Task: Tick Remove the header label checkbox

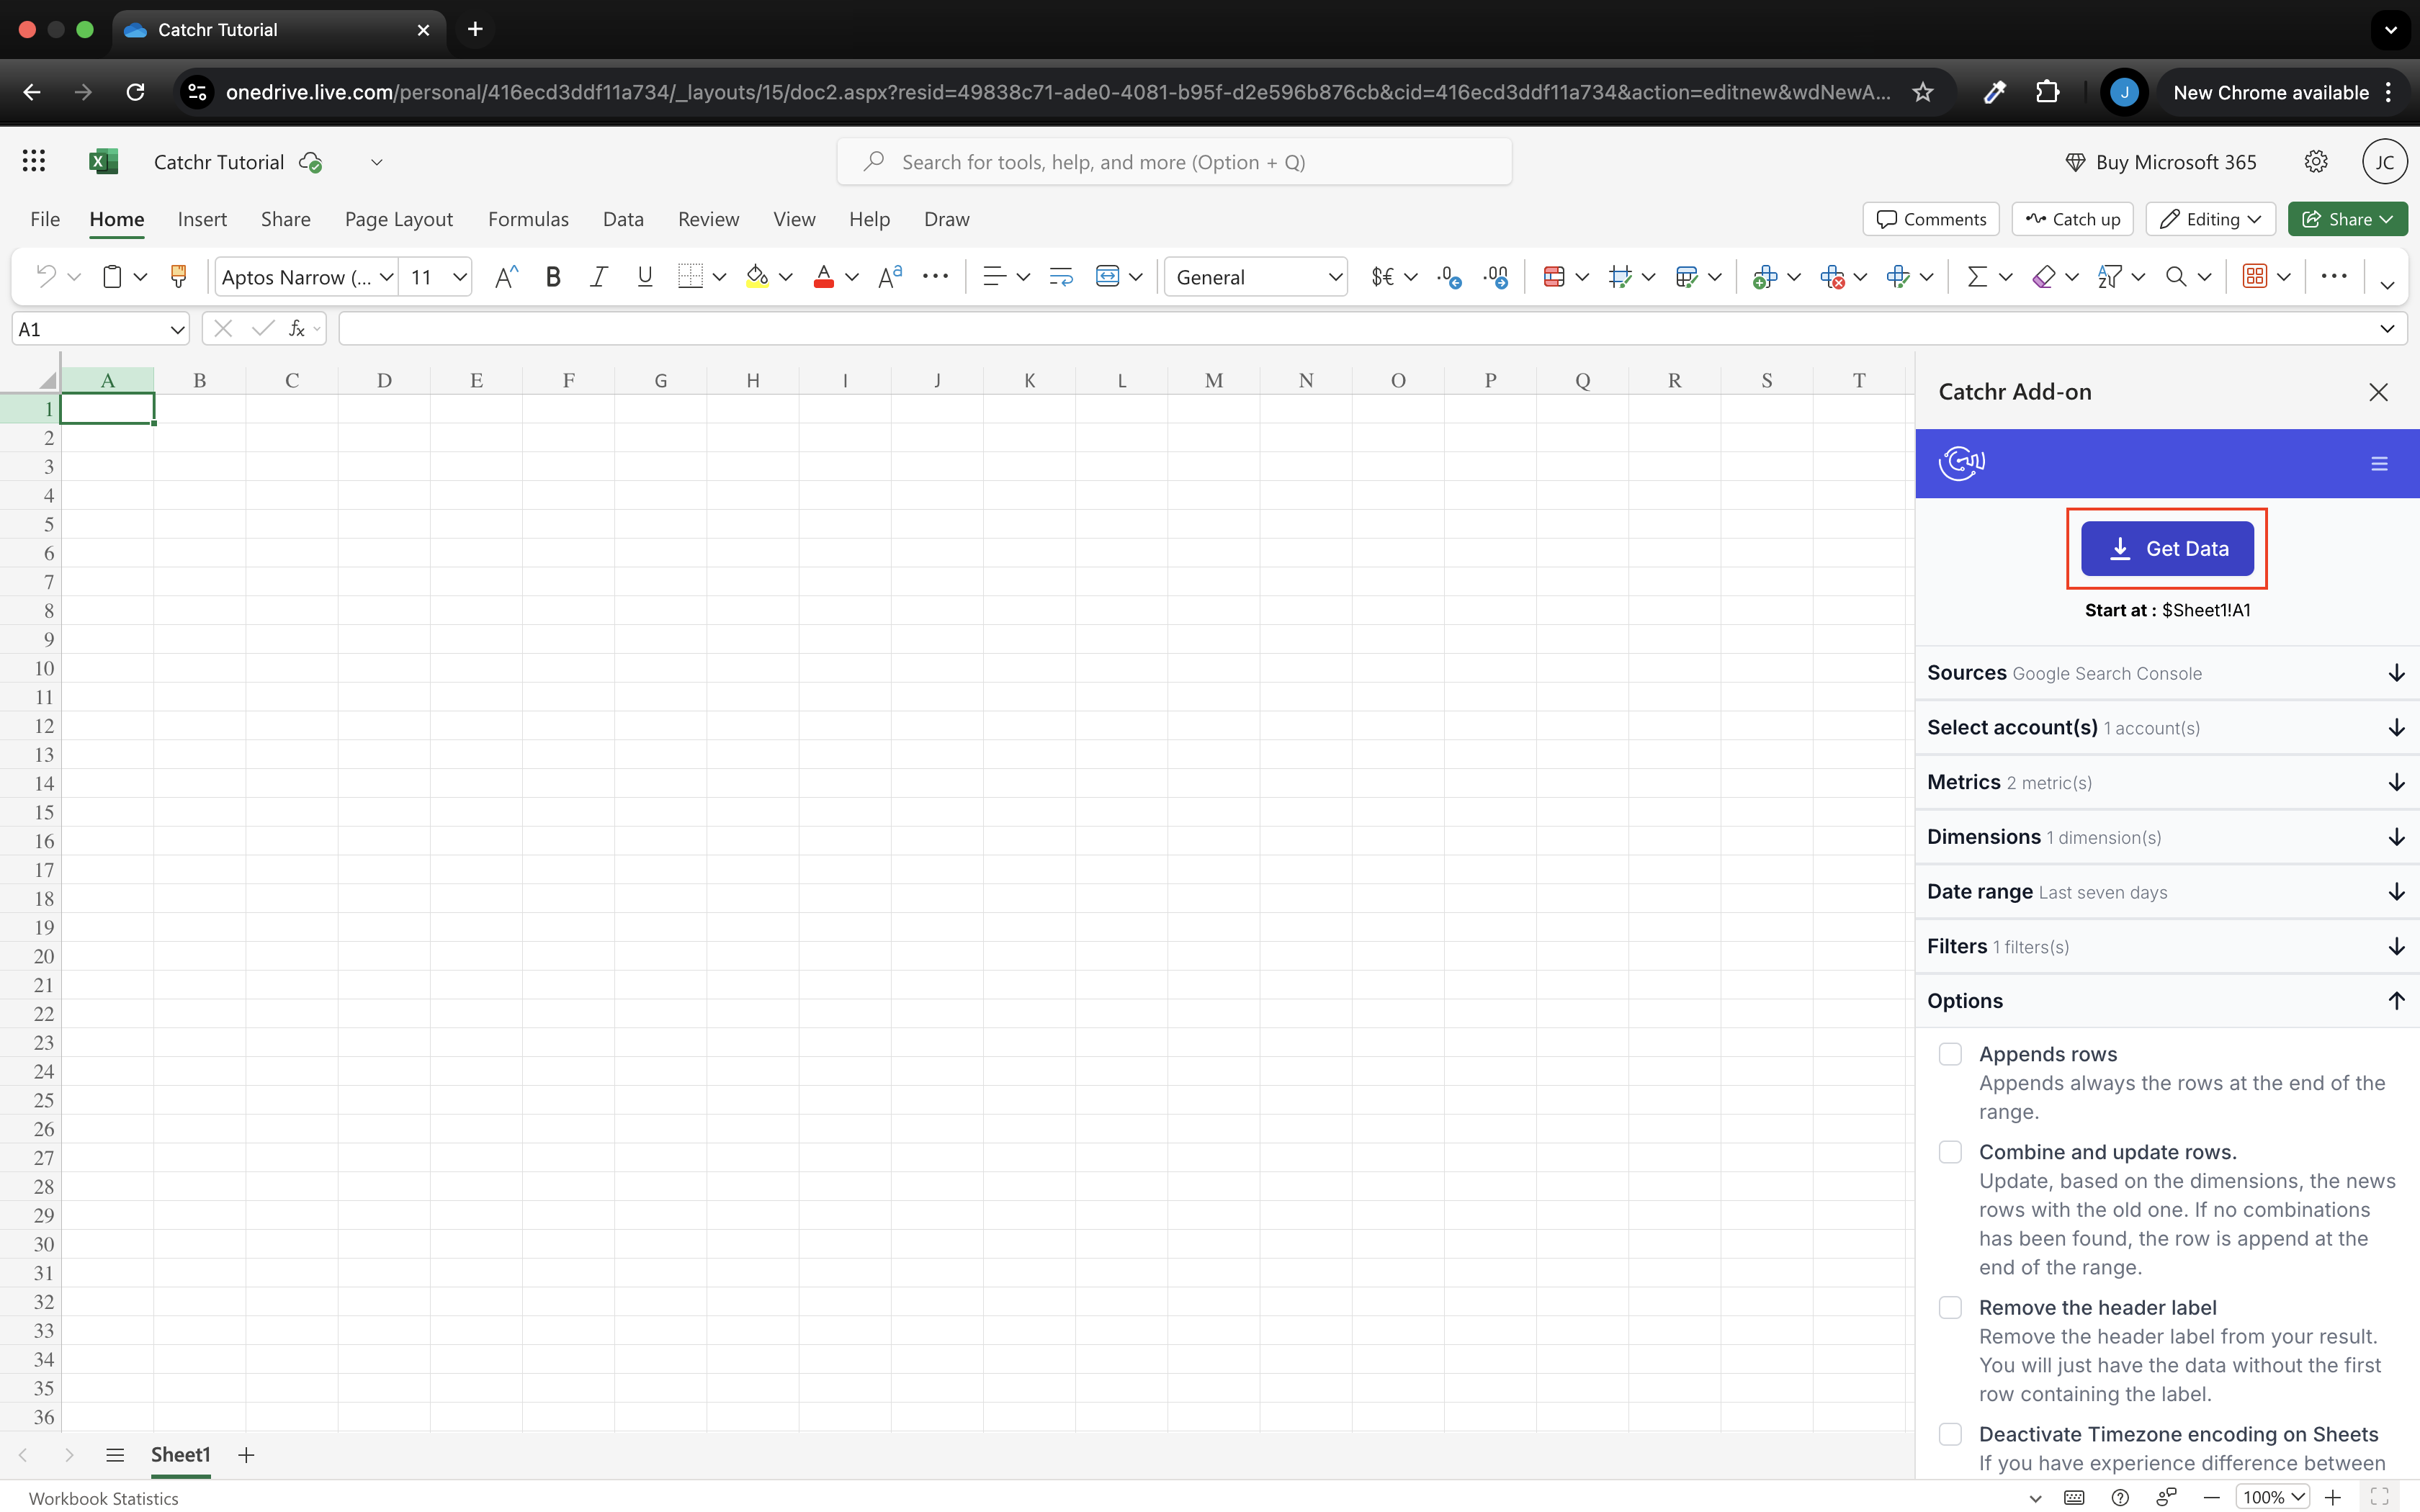Action: tap(1950, 1308)
